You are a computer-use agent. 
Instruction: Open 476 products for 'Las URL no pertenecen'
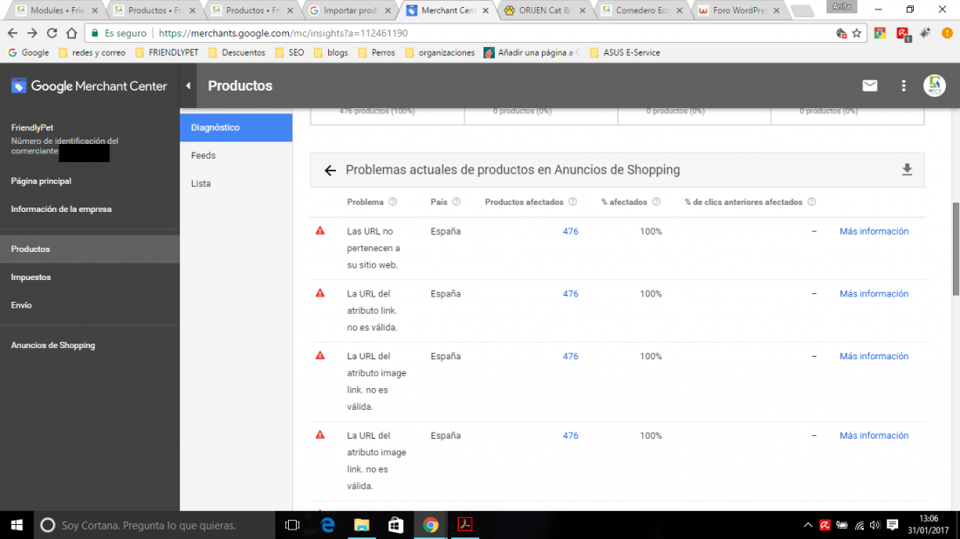click(570, 231)
